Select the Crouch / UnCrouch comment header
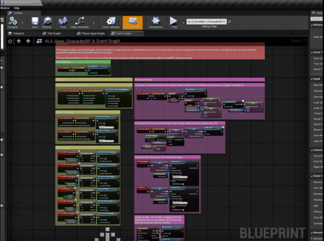This screenshot has width=324, height=241. [x=88, y=112]
